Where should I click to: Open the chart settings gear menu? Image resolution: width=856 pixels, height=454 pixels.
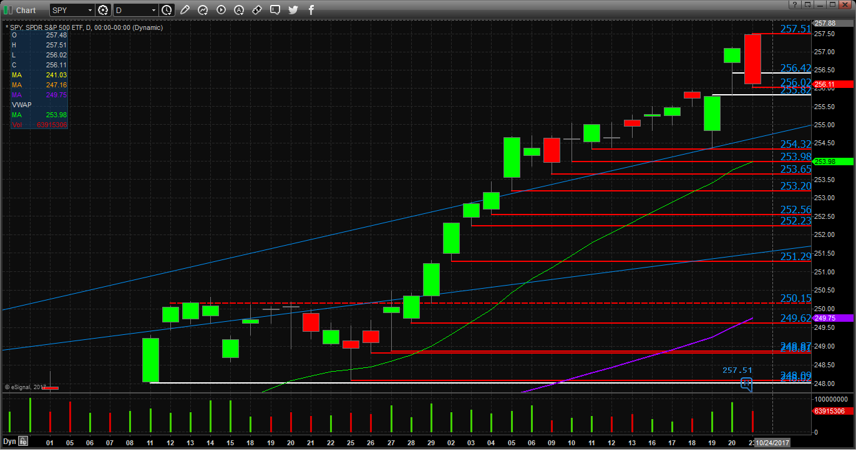click(103, 10)
